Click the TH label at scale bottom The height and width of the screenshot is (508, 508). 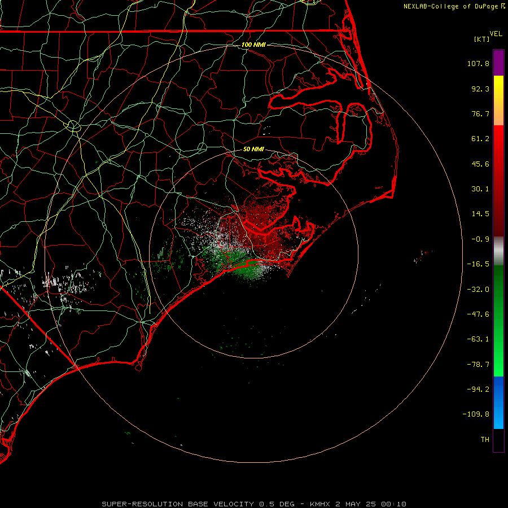485,439
